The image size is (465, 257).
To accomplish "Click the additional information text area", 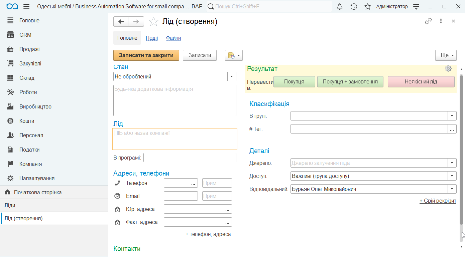I will tap(175, 100).
